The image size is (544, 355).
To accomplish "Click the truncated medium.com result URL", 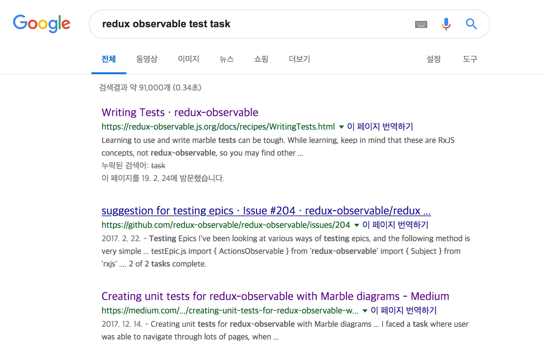I will pyautogui.click(x=230, y=311).
